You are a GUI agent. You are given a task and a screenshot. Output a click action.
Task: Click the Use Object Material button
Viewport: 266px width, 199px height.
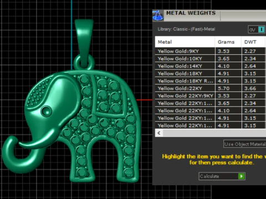pyautogui.click(x=245, y=144)
